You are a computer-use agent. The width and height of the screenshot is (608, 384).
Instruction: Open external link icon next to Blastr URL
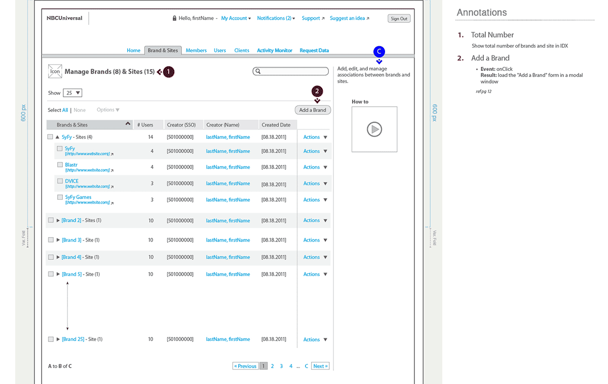point(112,170)
